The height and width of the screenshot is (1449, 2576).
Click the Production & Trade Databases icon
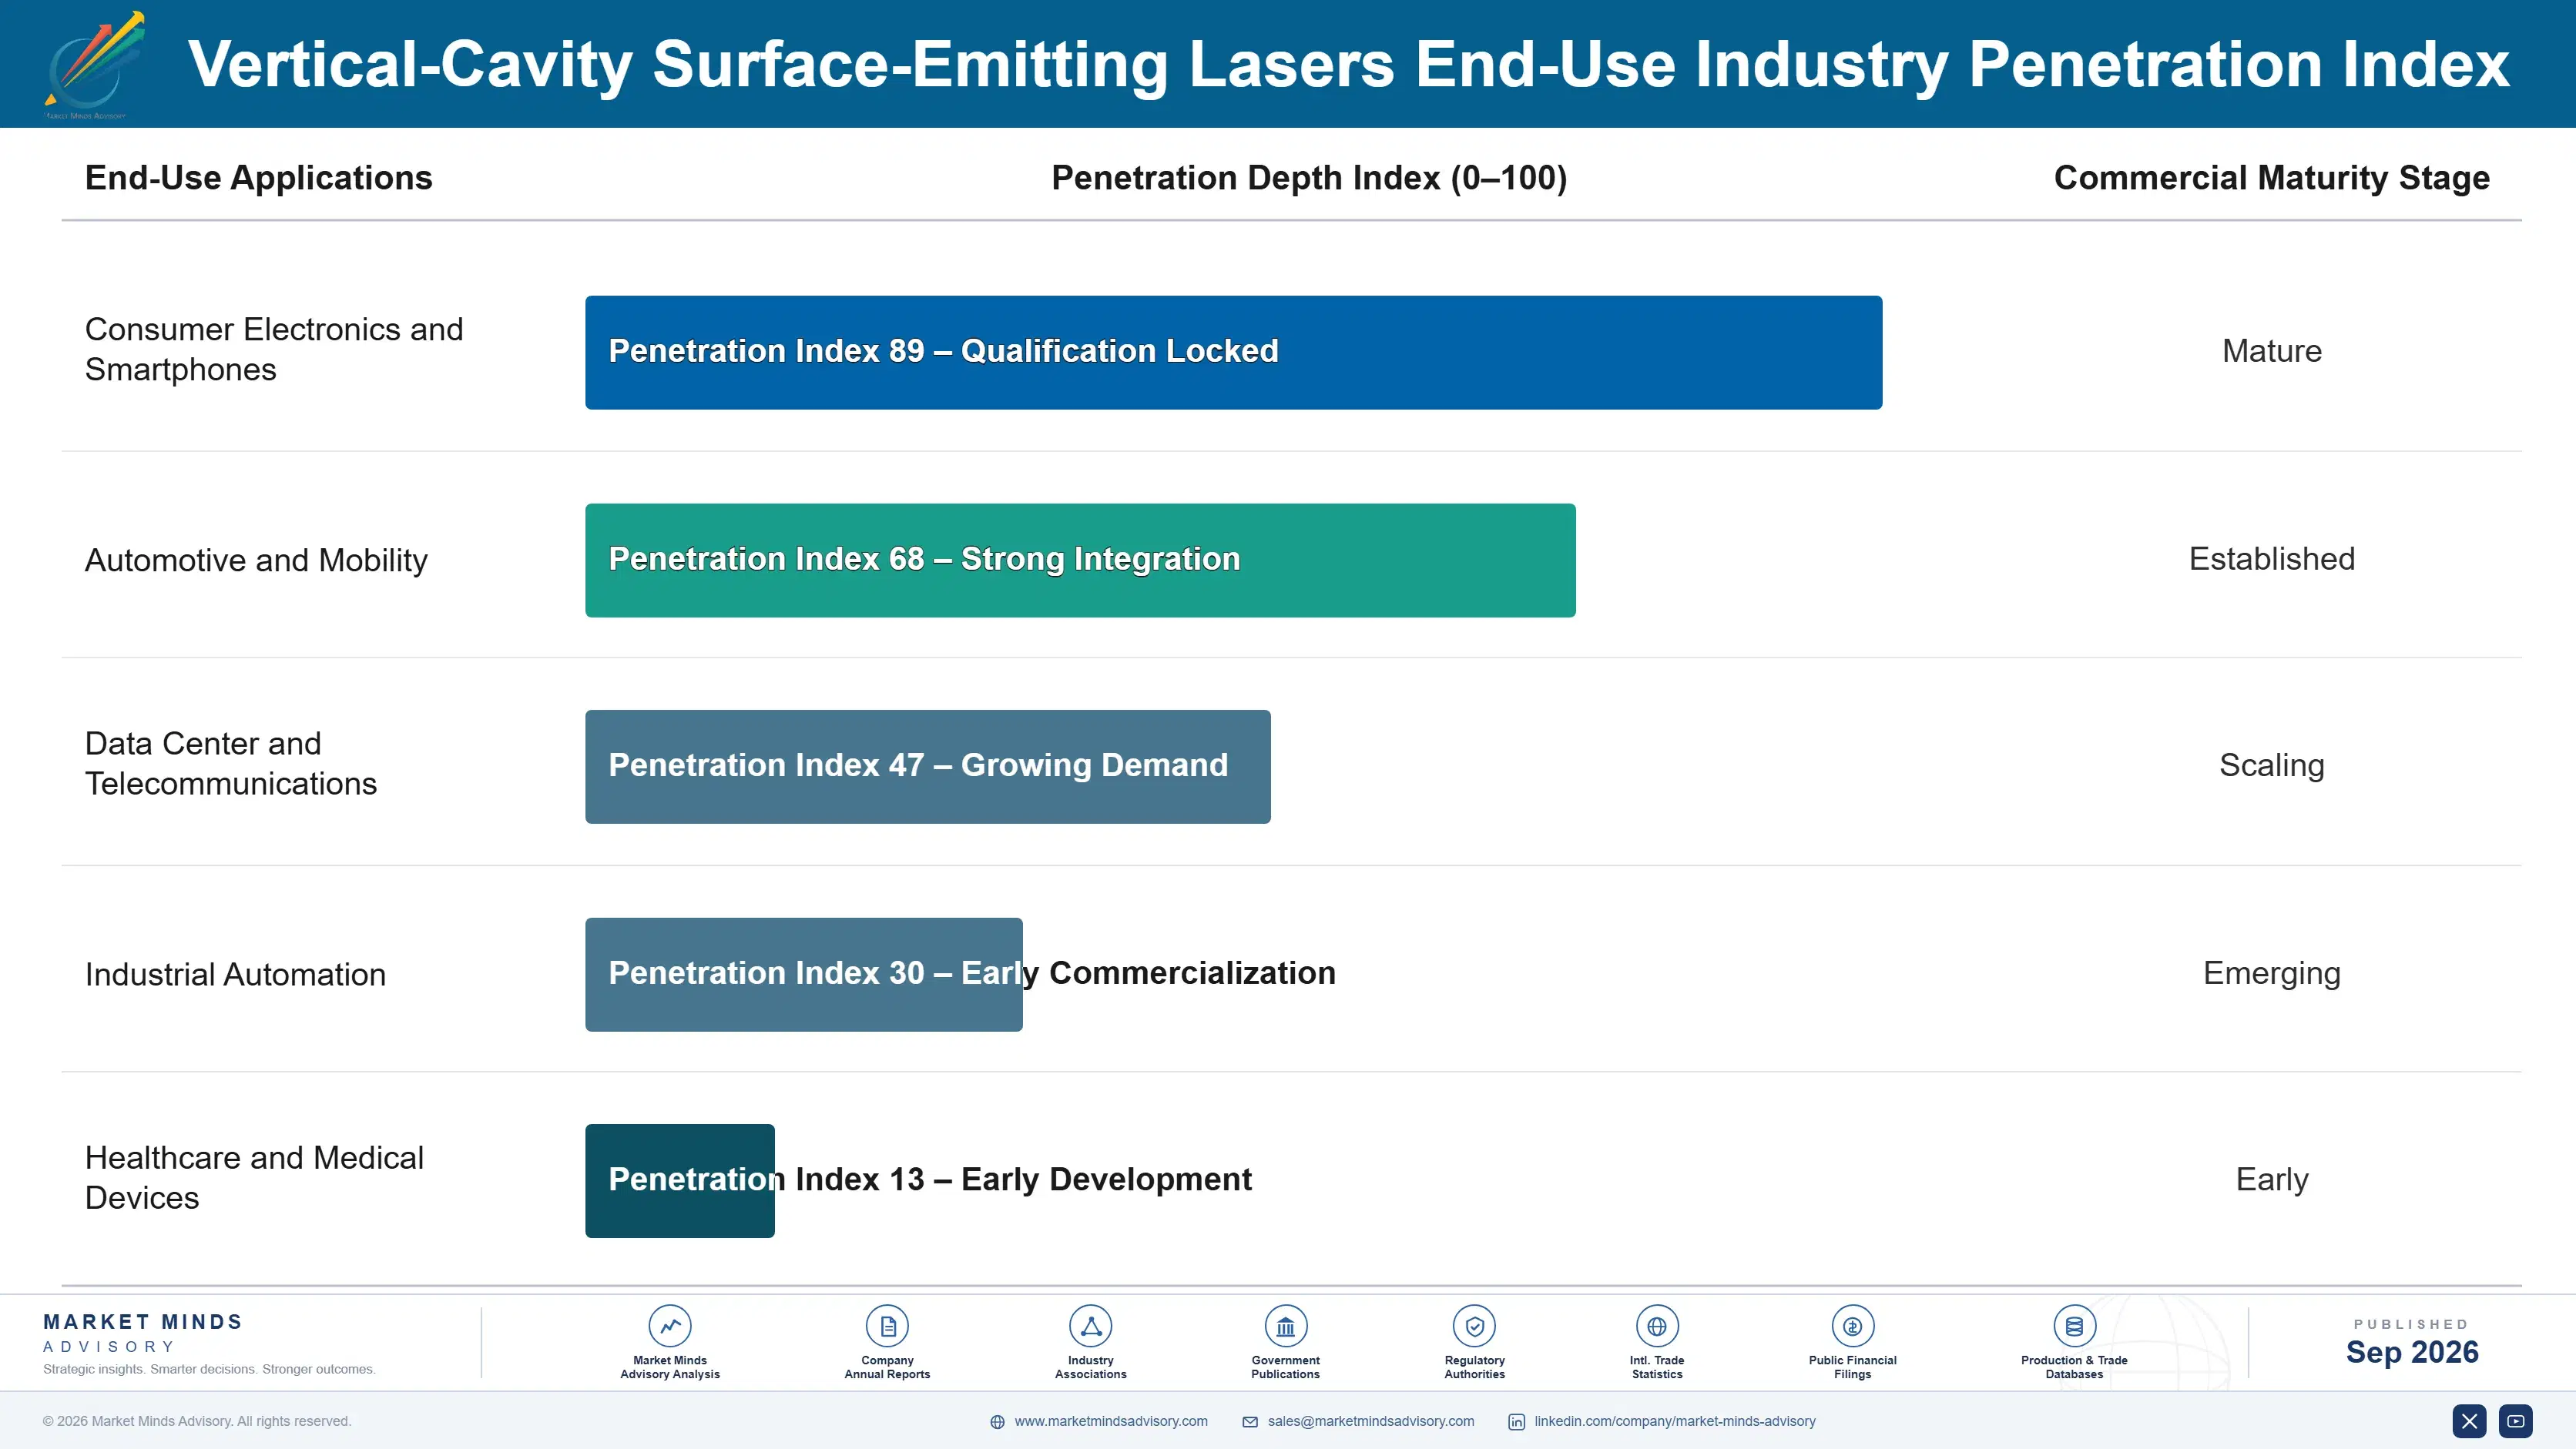point(2074,1326)
